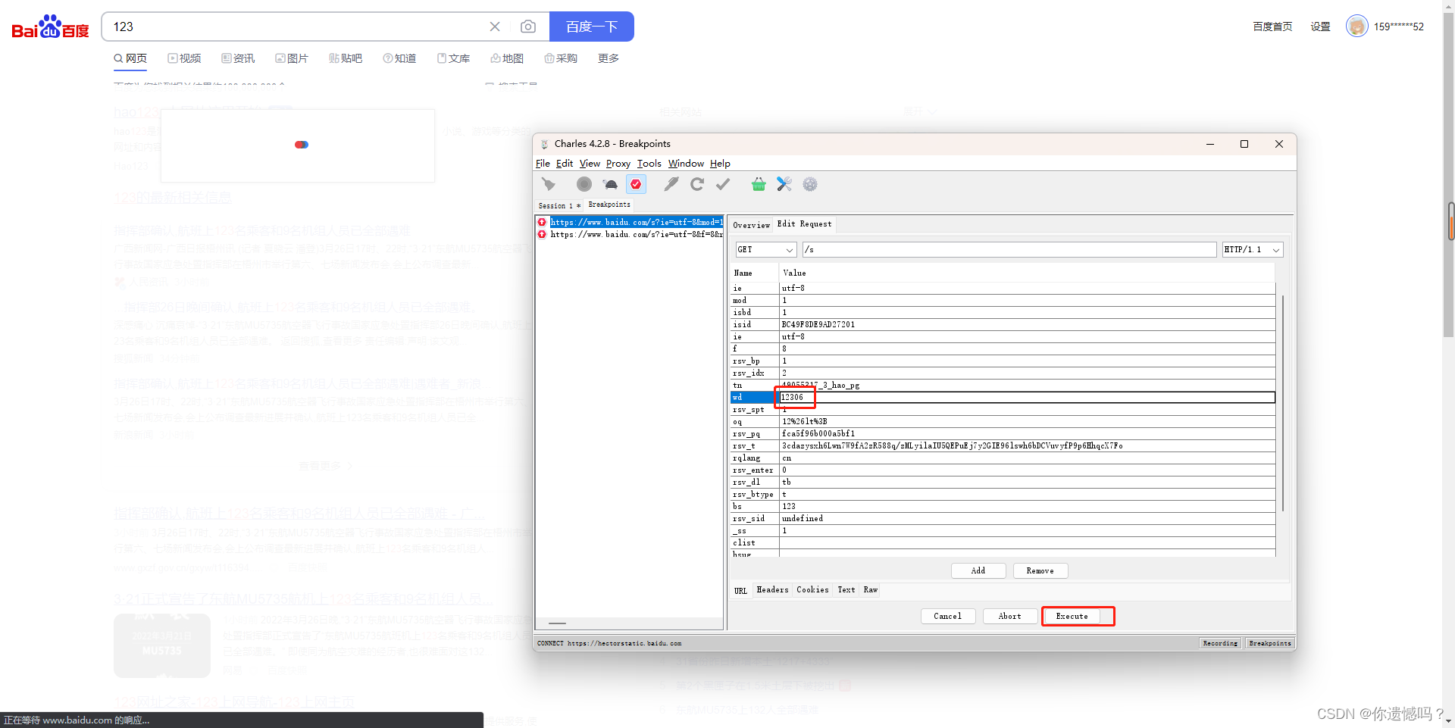Switch to the Raw bottom tab

(x=871, y=589)
